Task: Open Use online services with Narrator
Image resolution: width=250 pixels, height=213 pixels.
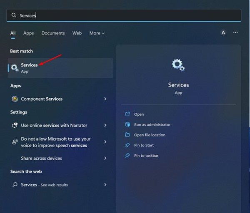Action: click(60, 125)
